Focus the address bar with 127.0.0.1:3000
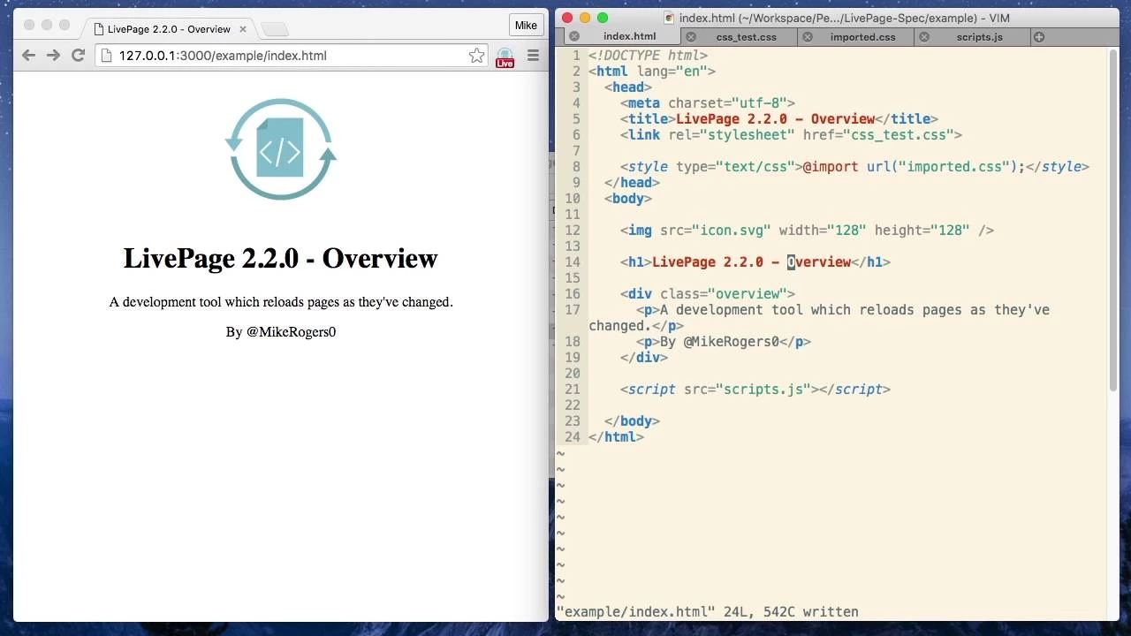The image size is (1131, 636). pos(292,56)
